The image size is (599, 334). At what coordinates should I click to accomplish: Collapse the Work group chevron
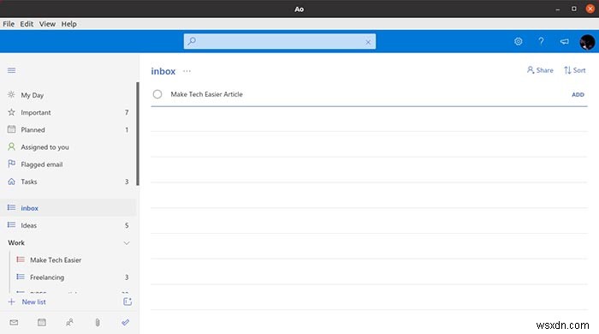[127, 243]
